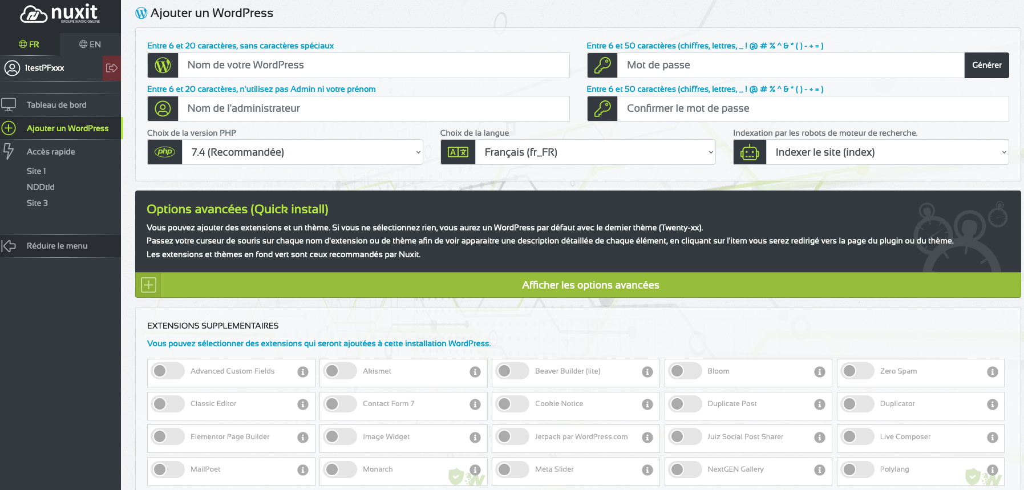Click the info icon for Image Widget
This screenshot has height=490, width=1024.
[x=475, y=438]
